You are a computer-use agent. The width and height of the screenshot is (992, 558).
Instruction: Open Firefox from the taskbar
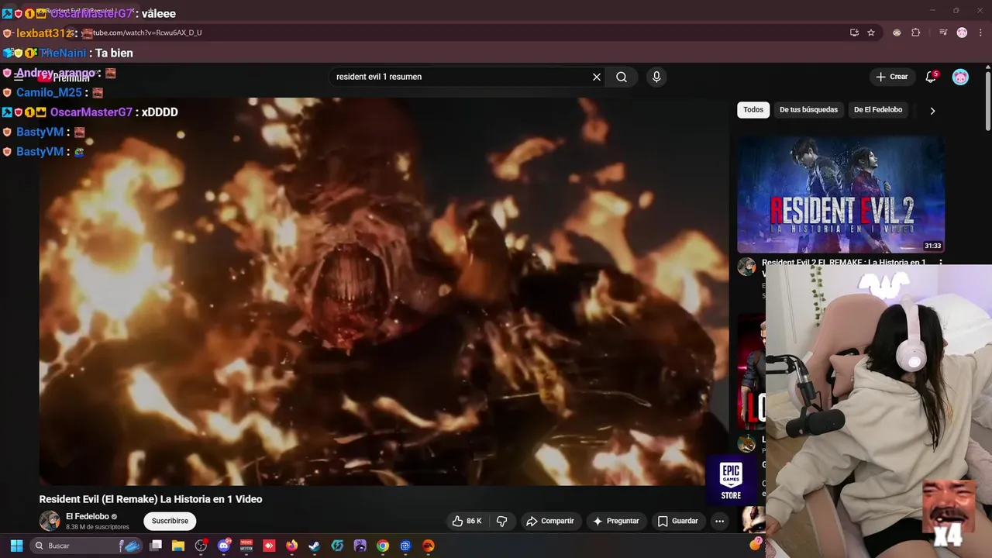pyautogui.click(x=291, y=546)
